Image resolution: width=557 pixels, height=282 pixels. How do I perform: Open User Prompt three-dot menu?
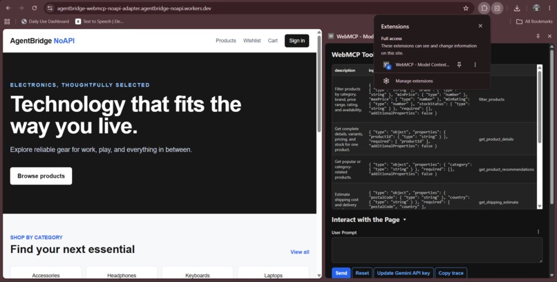538,232
